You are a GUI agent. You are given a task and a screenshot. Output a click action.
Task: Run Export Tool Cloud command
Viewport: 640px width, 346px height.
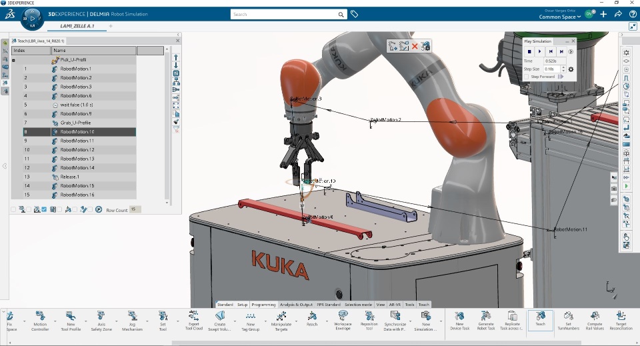click(x=194, y=321)
